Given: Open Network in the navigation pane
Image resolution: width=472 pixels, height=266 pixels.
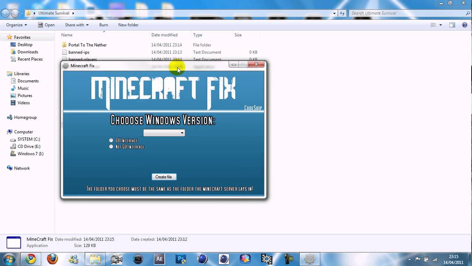Looking at the screenshot, I should coord(22,168).
